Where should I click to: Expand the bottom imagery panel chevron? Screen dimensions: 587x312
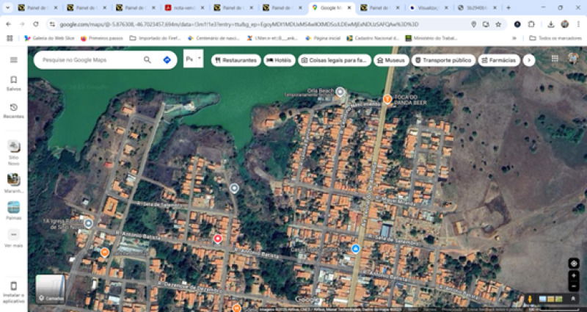click(x=573, y=299)
